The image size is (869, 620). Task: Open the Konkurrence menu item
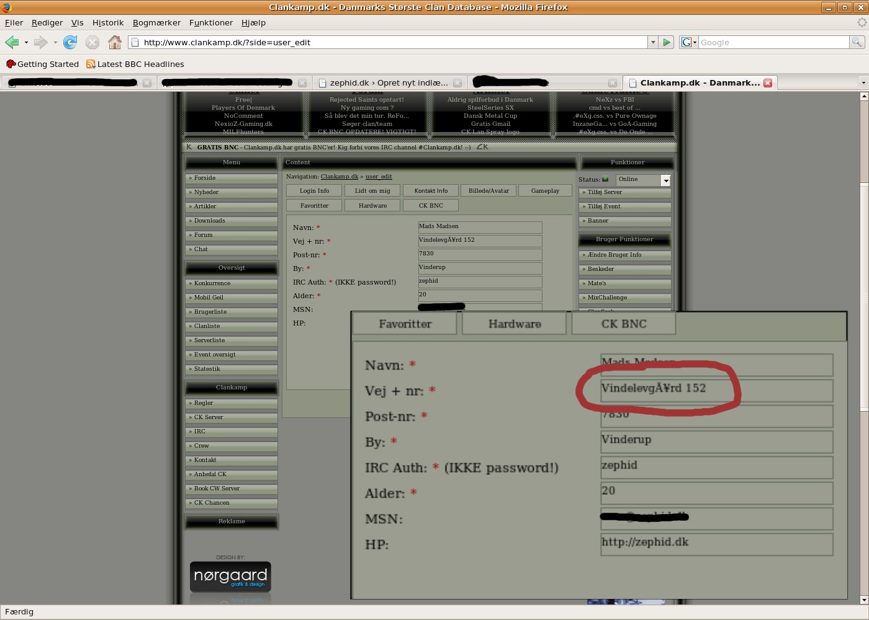tap(232, 284)
